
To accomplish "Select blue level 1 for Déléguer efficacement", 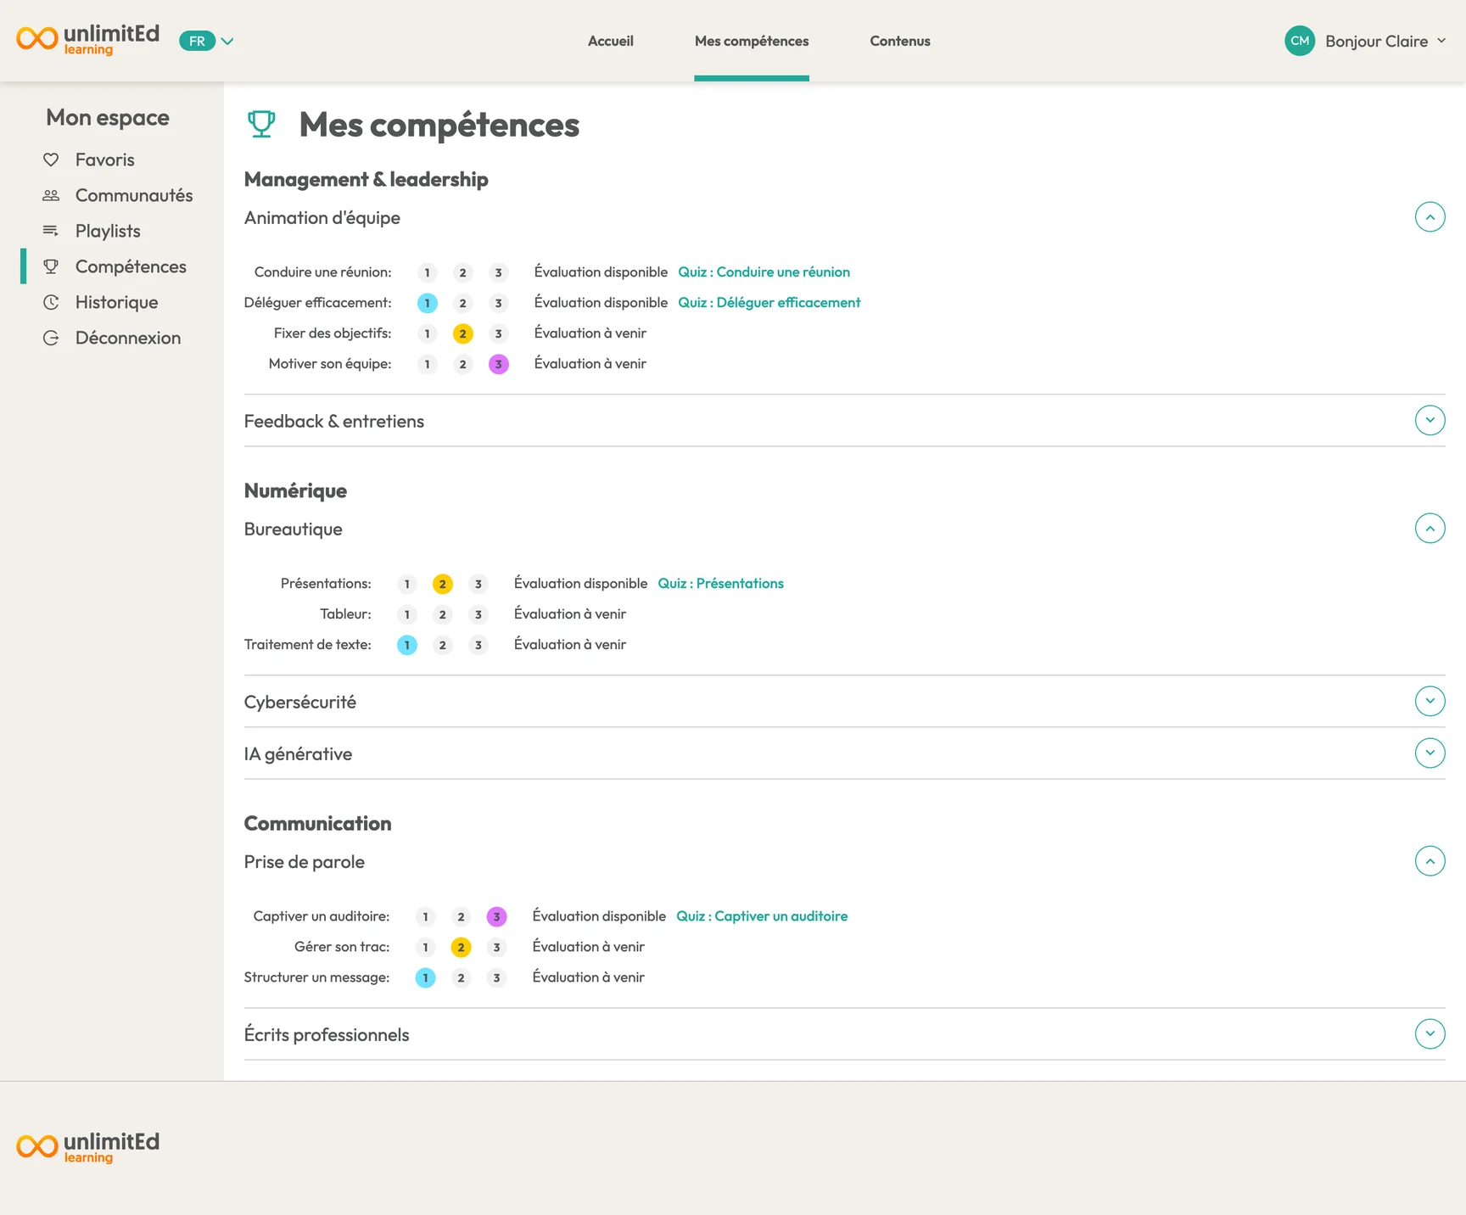I will tap(428, 303).
